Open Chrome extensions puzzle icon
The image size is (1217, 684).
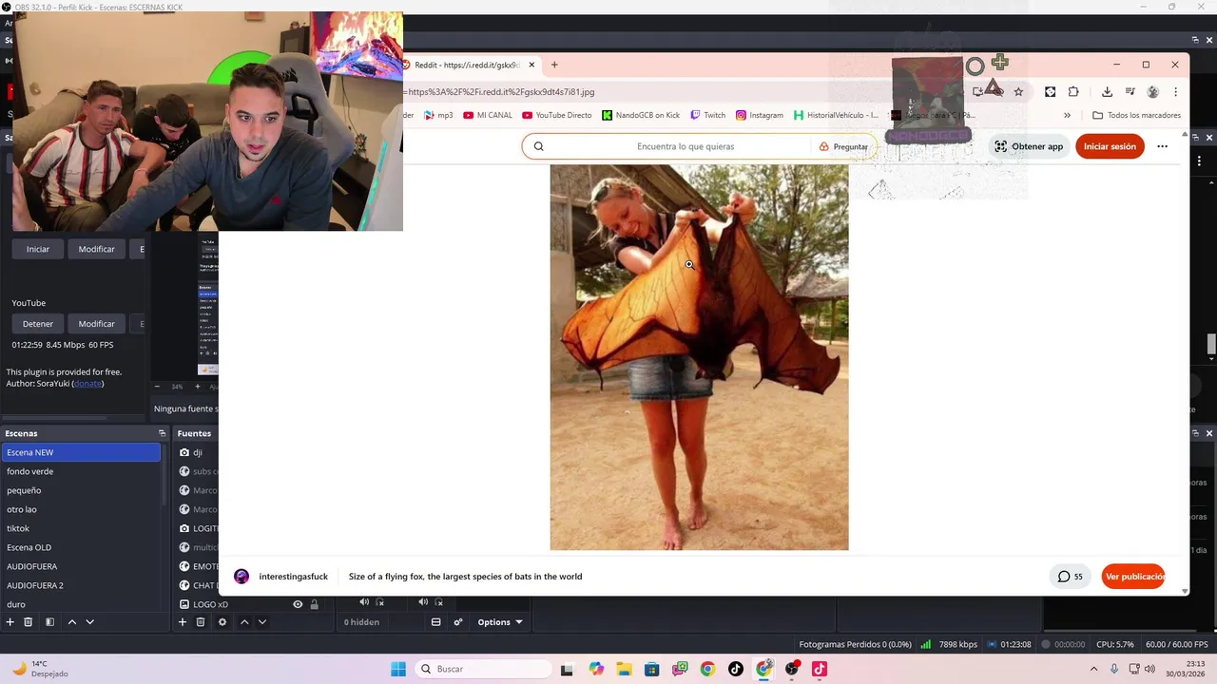pos(1073,92)
